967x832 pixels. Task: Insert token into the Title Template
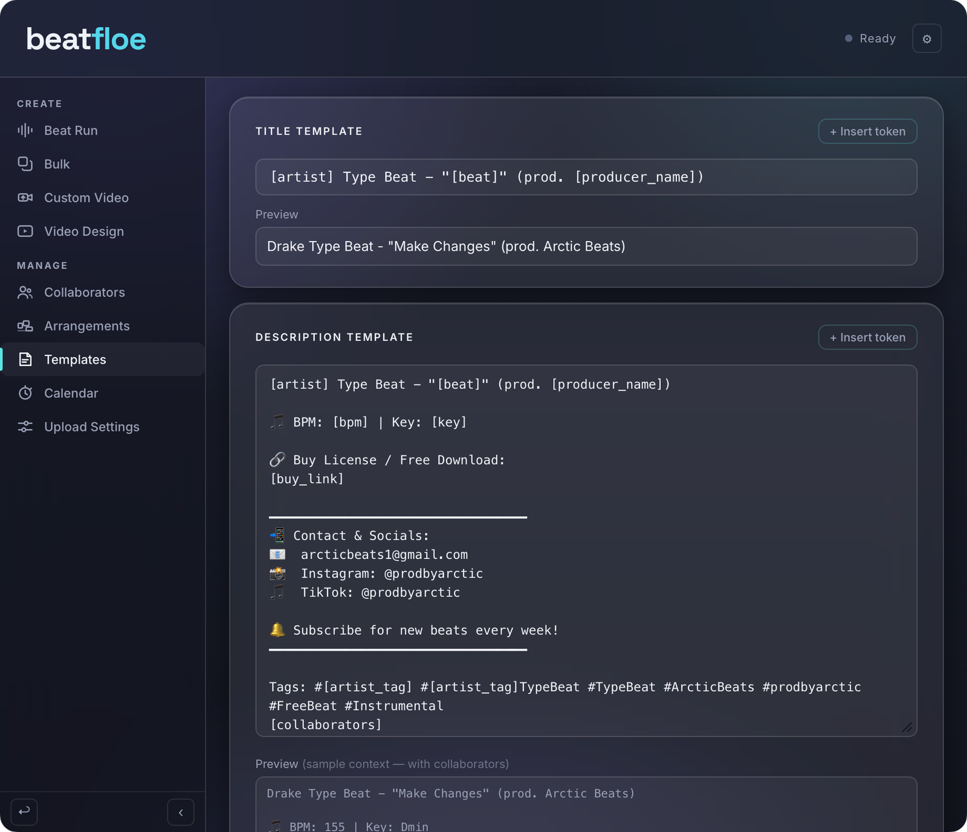click(x=867, y=132)
